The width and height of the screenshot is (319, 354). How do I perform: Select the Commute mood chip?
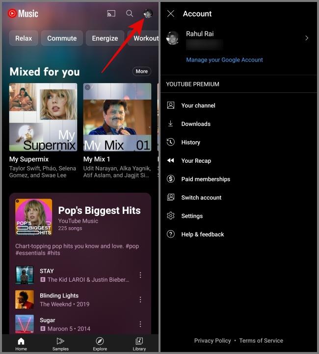[62, 38]
